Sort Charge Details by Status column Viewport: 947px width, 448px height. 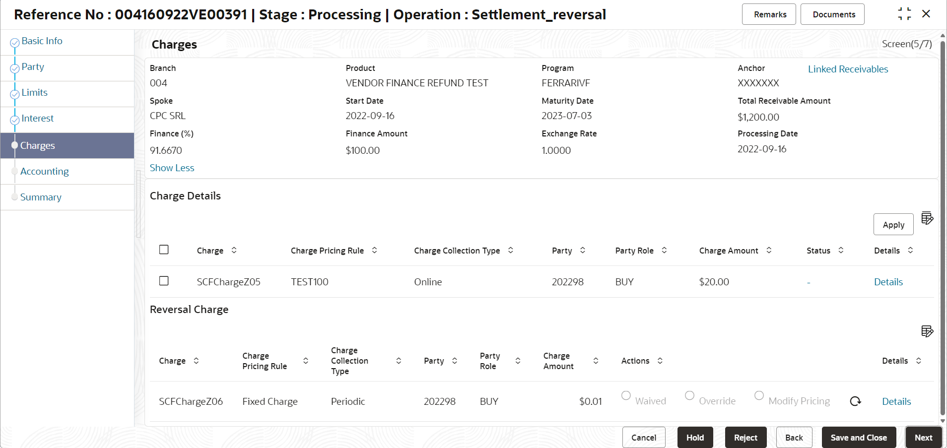pos(841,251)
